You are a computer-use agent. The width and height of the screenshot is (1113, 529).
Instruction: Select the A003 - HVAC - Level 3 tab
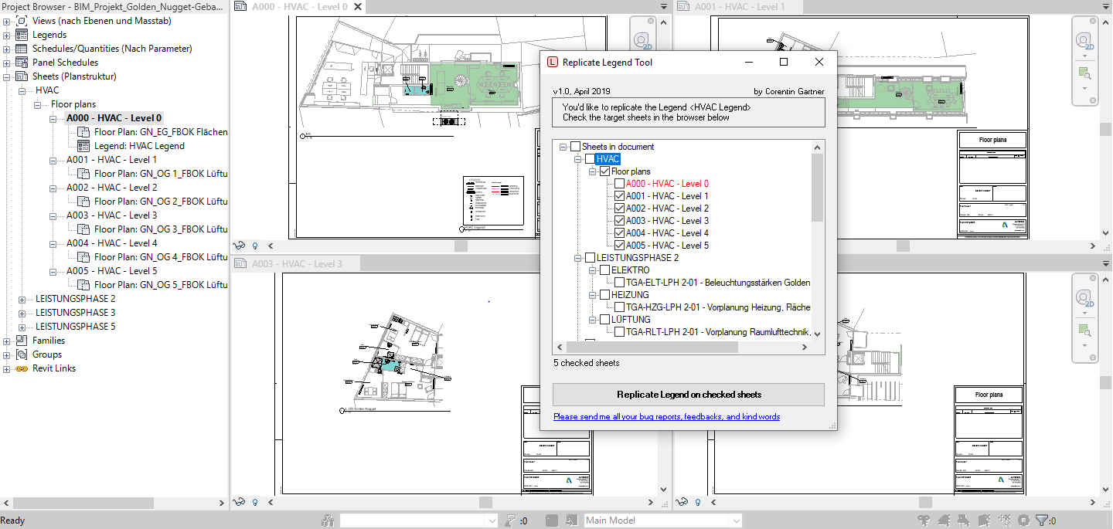(x=294, y=263)
